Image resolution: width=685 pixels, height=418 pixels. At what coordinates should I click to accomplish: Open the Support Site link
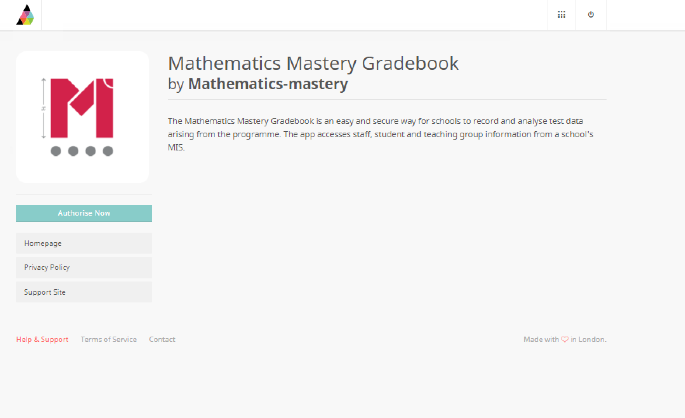pyautogui.click(x=84, y=292)
